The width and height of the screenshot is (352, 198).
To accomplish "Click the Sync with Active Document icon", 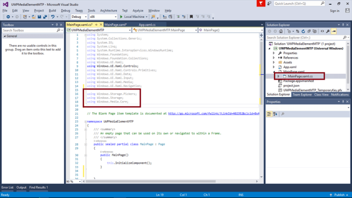I will (x=297, y=31).
